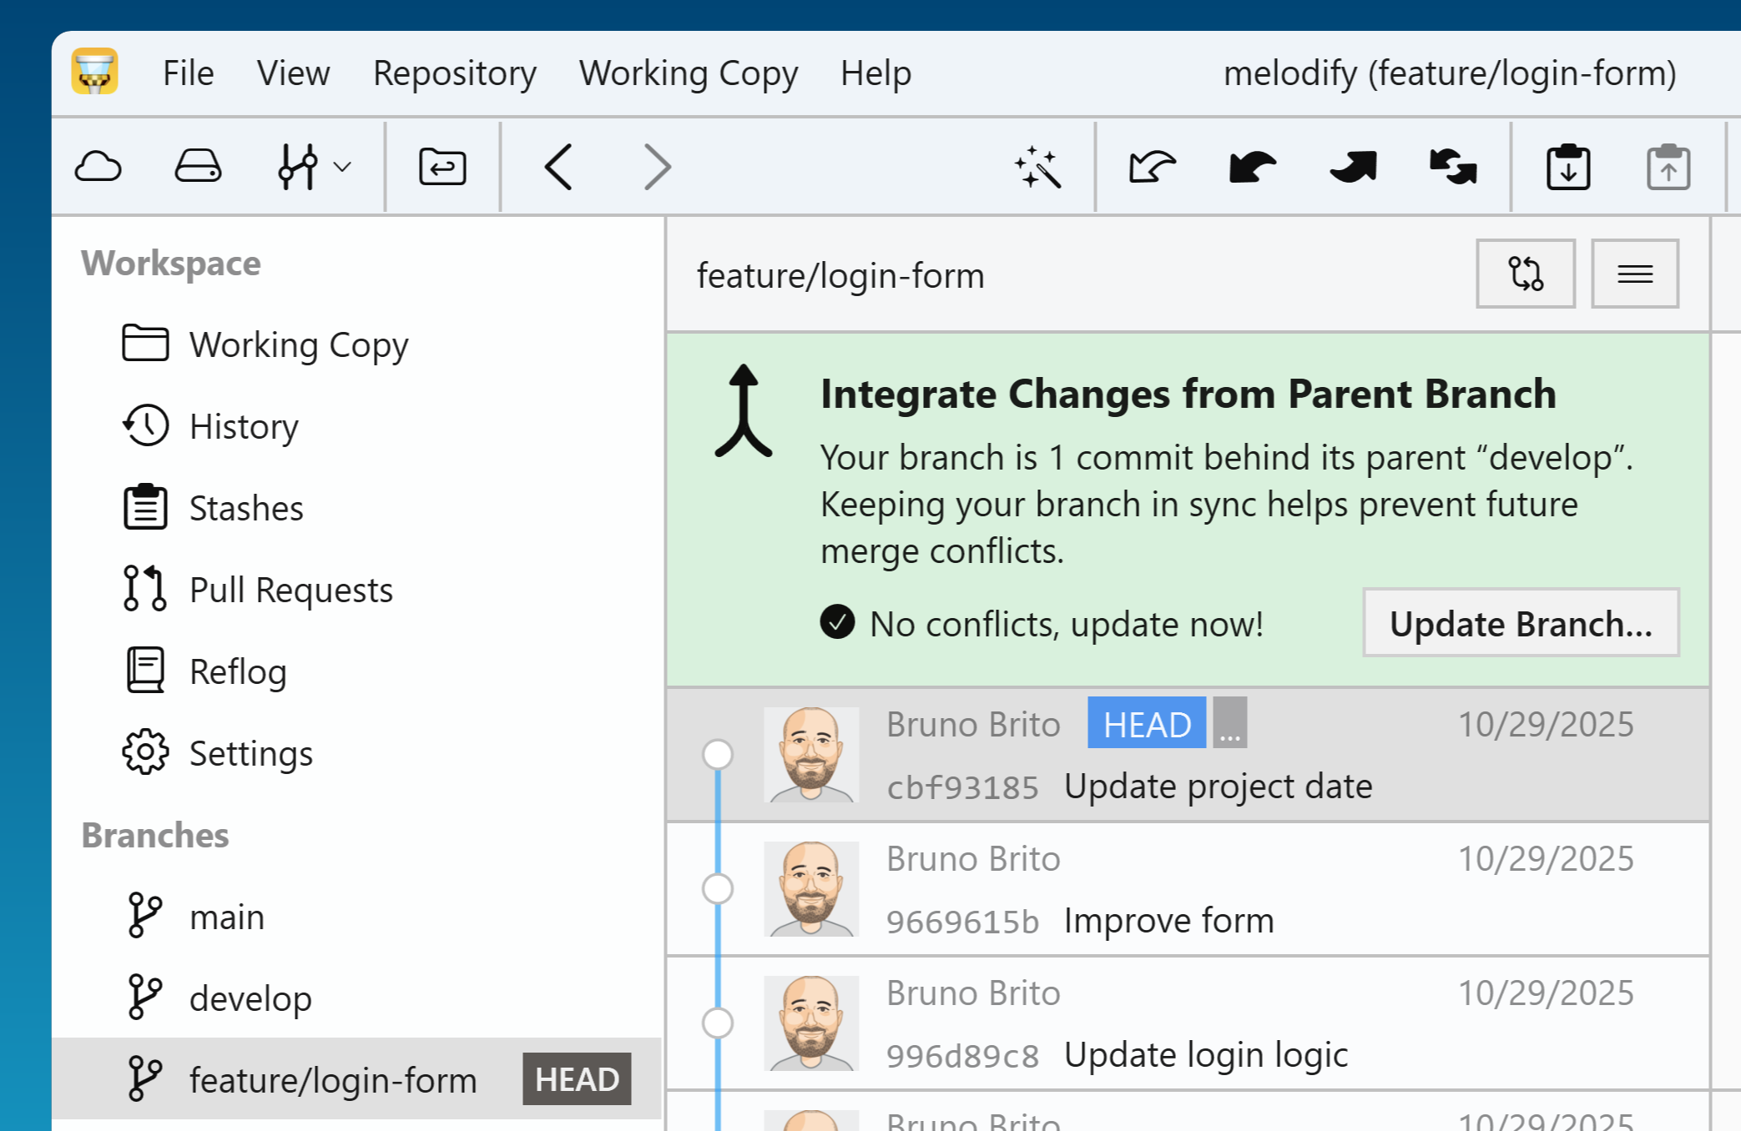Open the branch switcher dropdown chevron
The image size is (1741, 1131).
pos(343,166)
